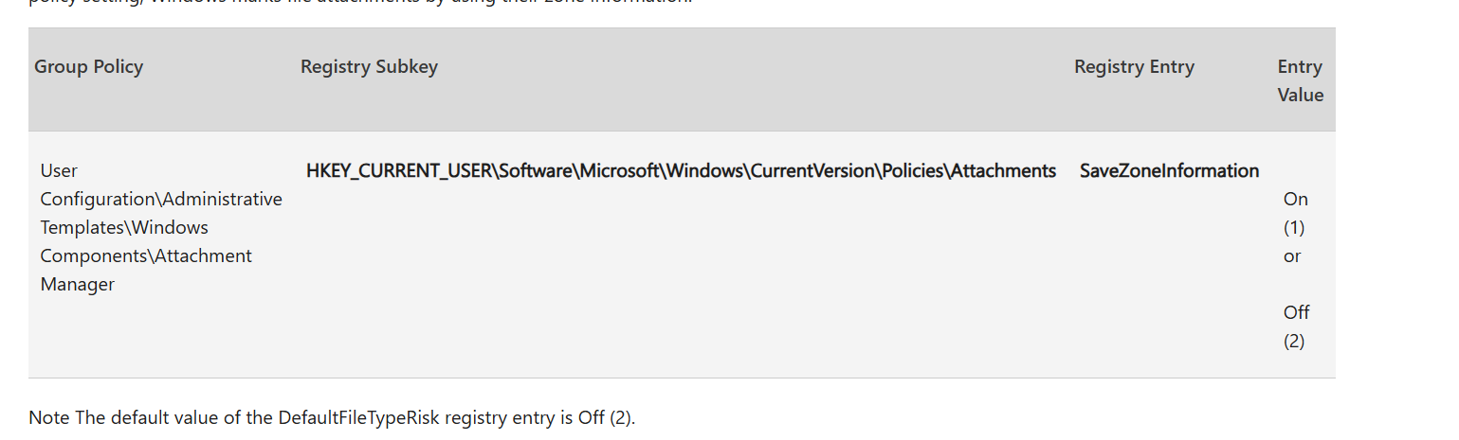Click the Software segment of the subkey
The image size is (1459, 440).
tap(535, 171)
